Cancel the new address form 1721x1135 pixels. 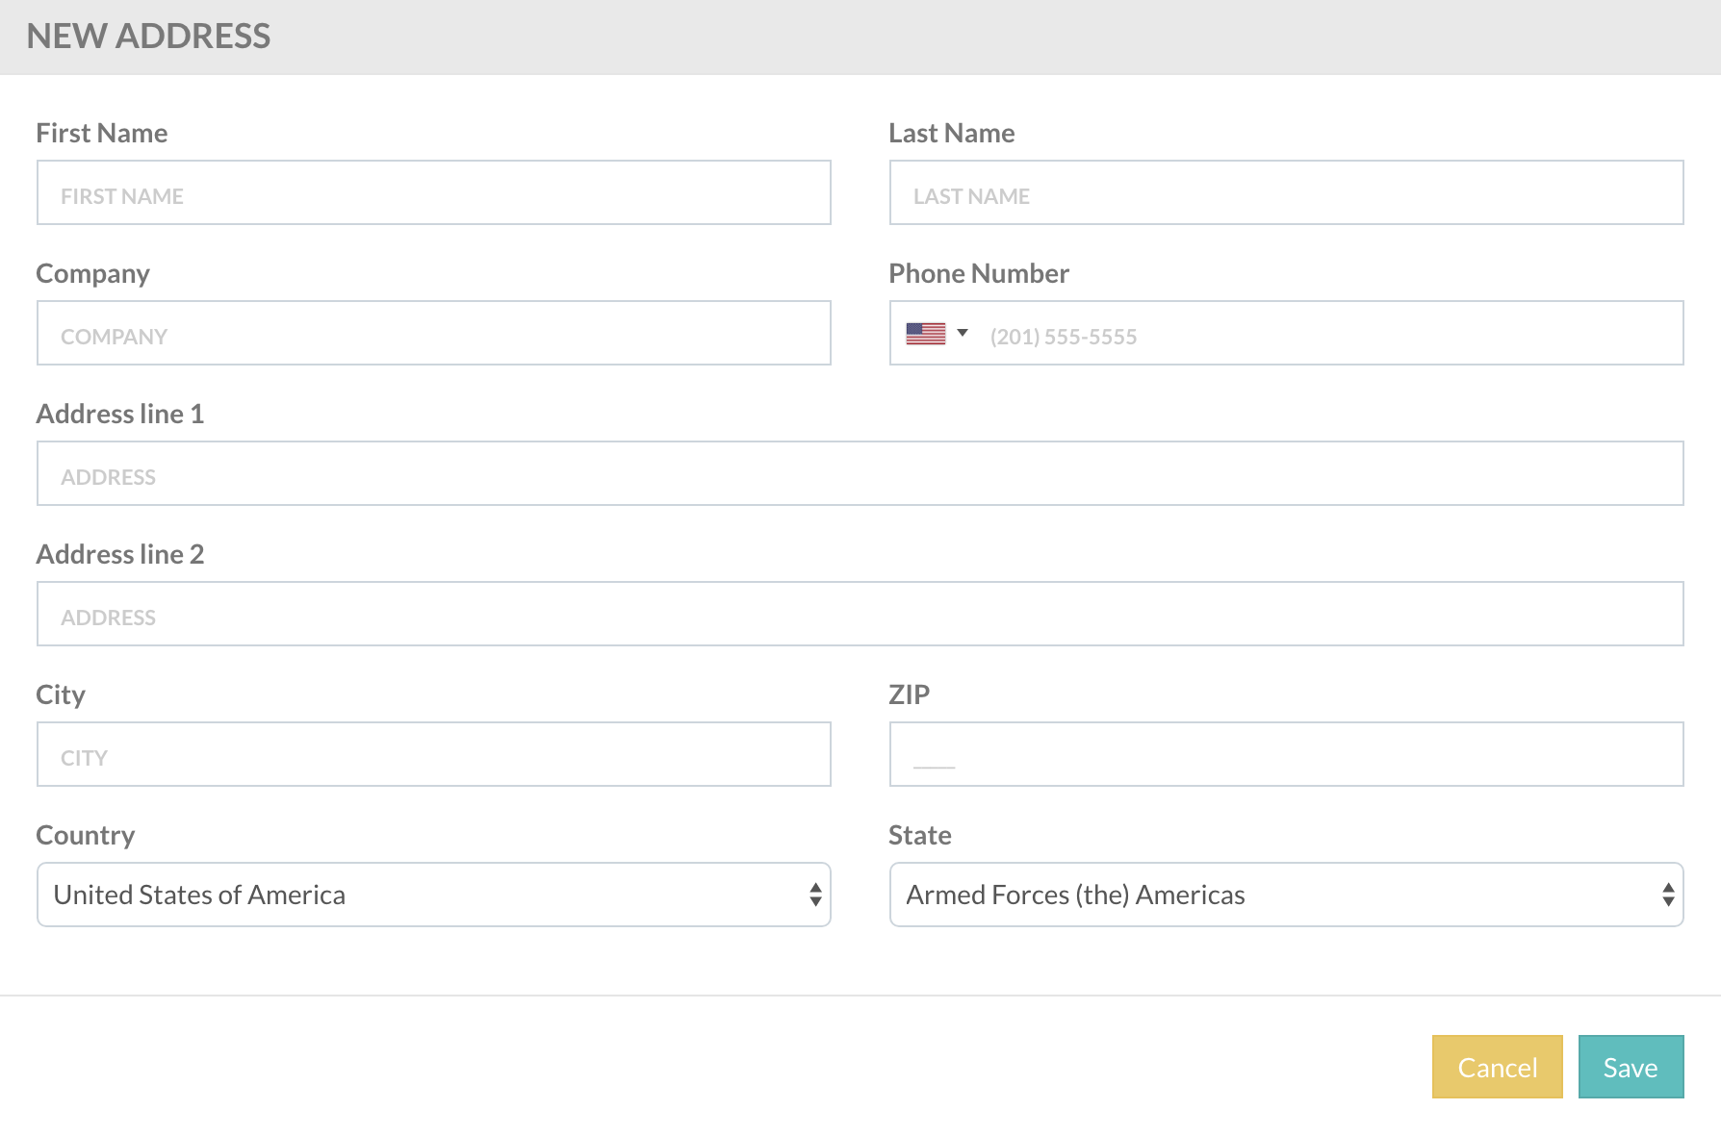pos(1497,1067)
